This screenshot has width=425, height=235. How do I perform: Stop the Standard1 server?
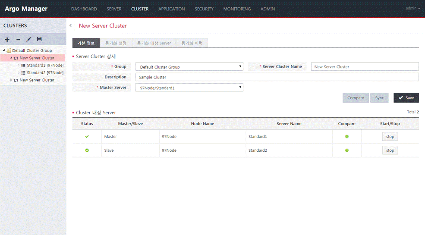390,136
